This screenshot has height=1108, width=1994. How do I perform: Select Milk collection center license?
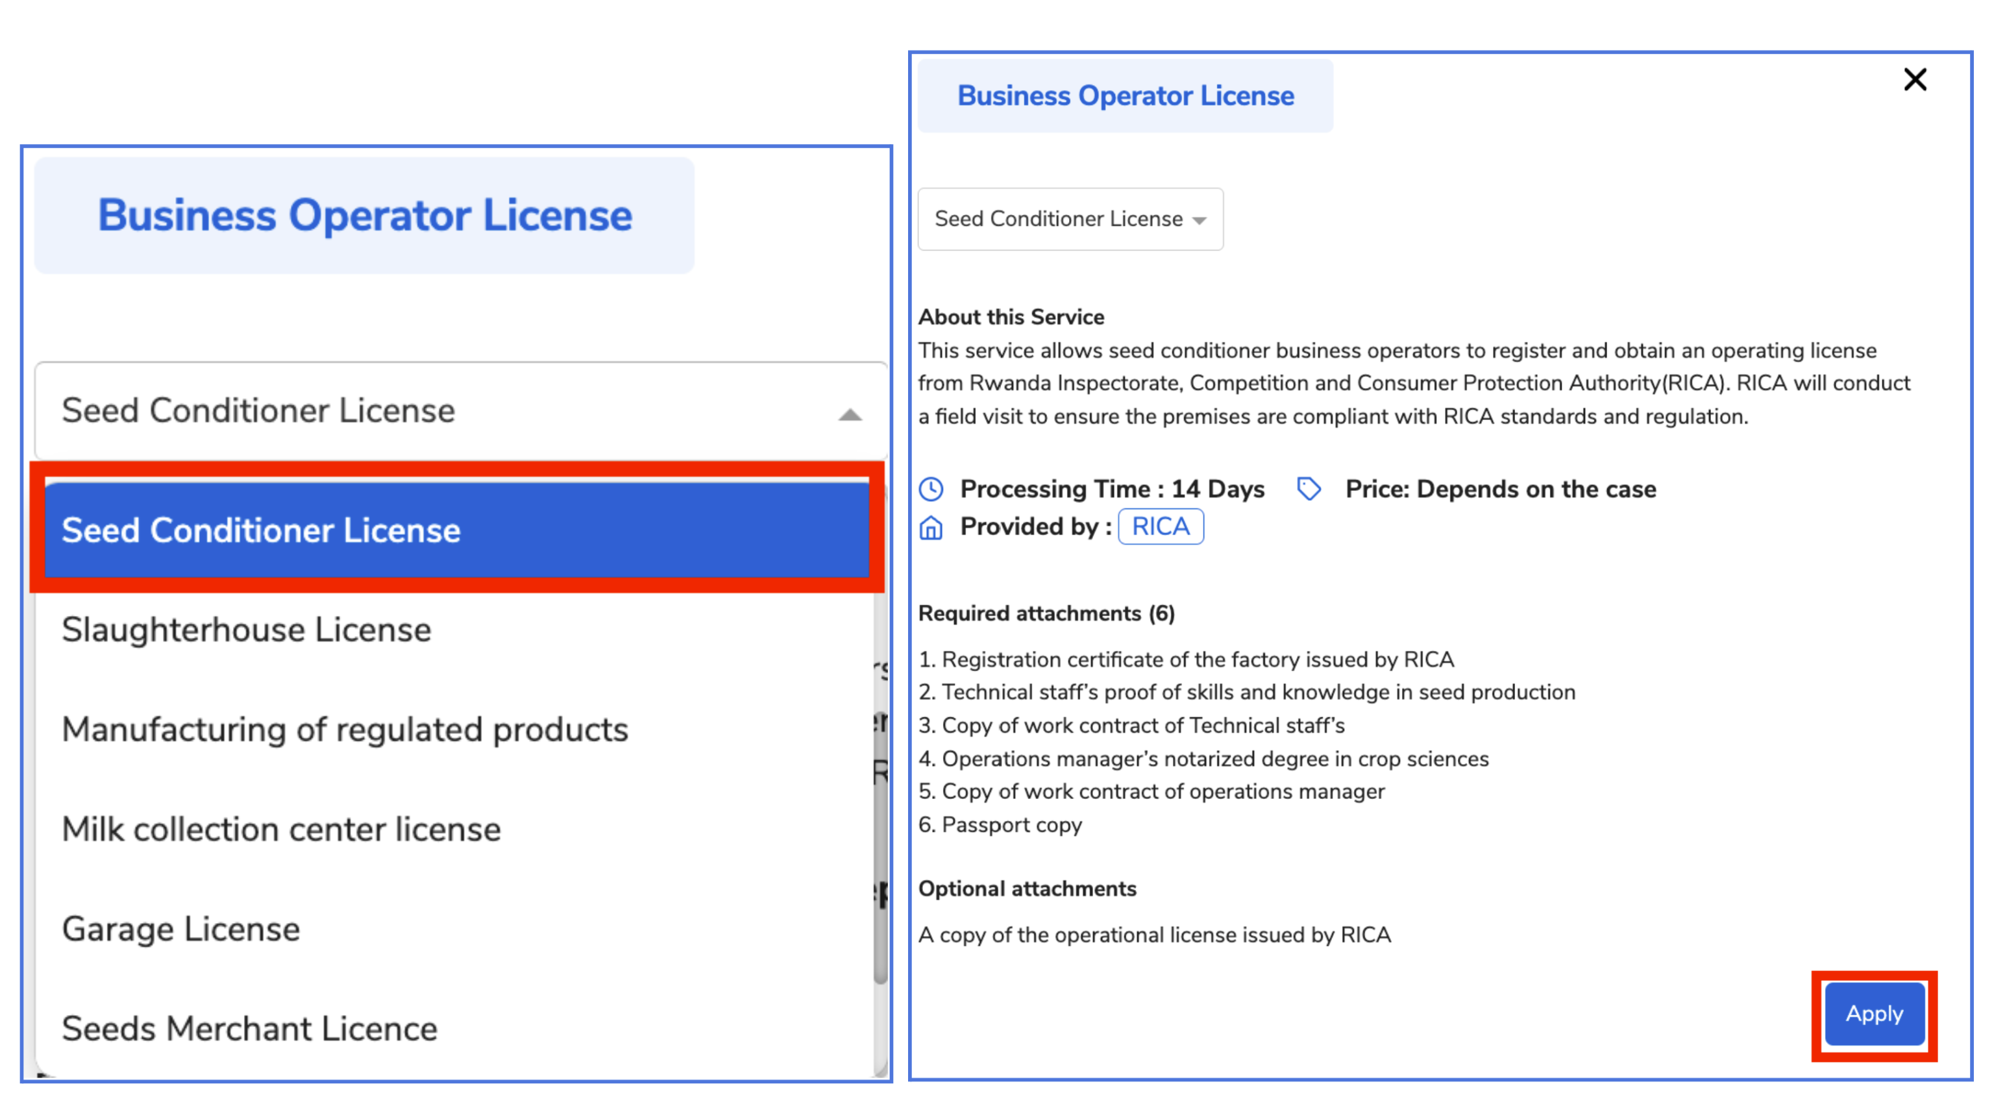pyautogui.click(x=281, y=830)
